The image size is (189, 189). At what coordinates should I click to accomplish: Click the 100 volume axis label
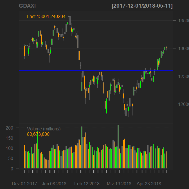click(10, 148)
